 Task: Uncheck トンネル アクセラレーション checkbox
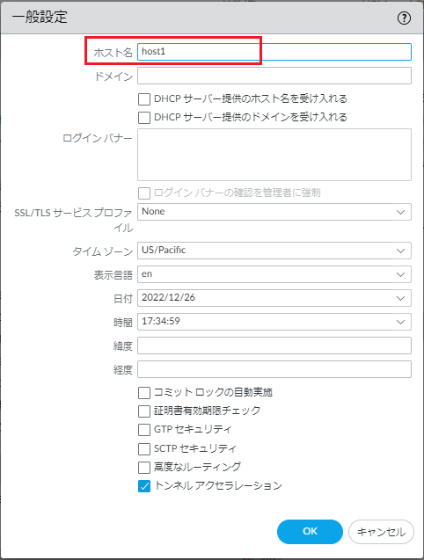[x=144, y=486]
